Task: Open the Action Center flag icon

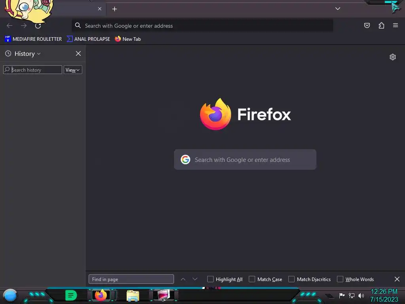Action: (342, 295)
